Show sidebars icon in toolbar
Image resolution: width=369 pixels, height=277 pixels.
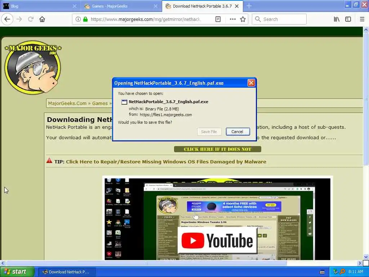[348, 19]
